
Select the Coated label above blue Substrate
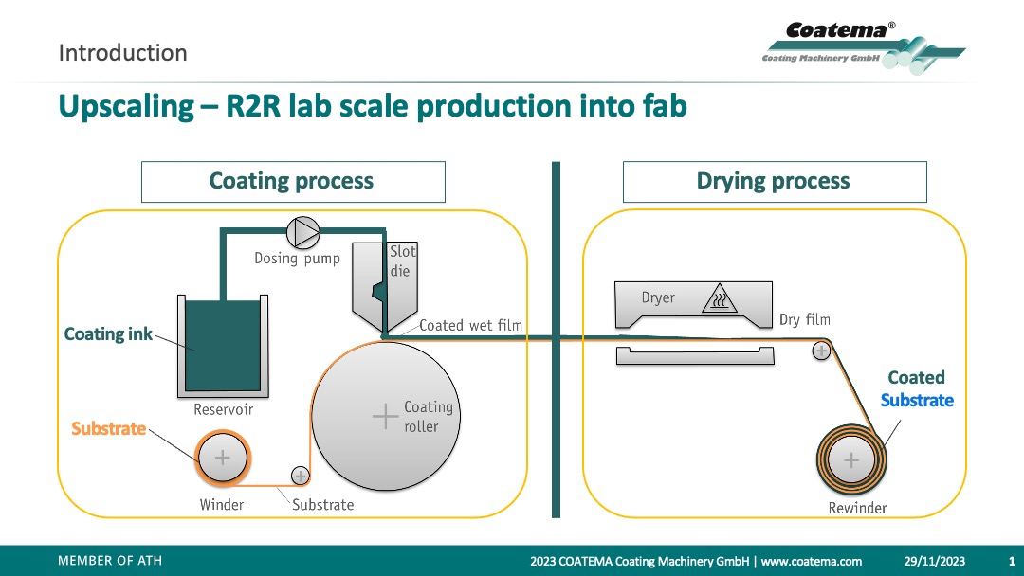click(916, 378)
